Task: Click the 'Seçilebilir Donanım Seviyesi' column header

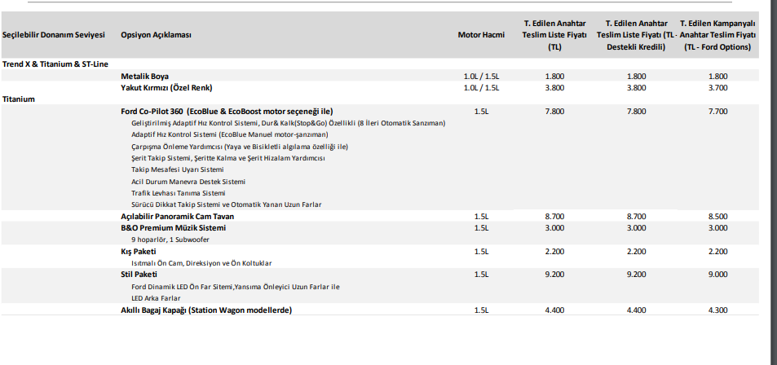Action: [53, 35]
